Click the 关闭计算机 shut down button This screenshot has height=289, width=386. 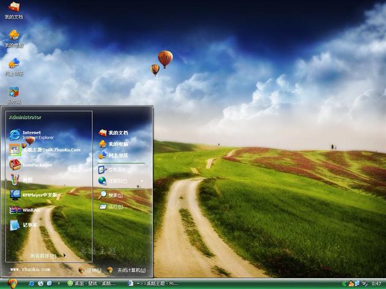tap(127, 270)
